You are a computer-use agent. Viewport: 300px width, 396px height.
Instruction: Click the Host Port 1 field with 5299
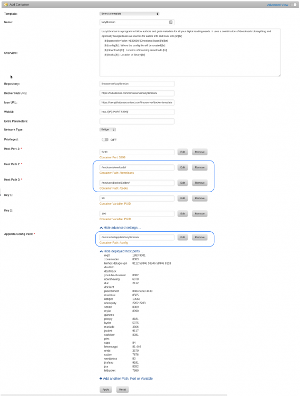137,152
